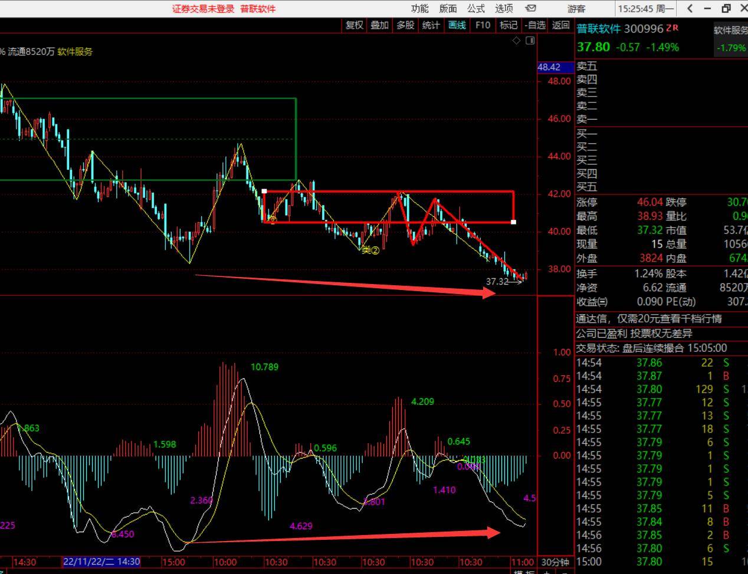Click the 37.80 current price

pyautogui.click(x=593, y=47)
